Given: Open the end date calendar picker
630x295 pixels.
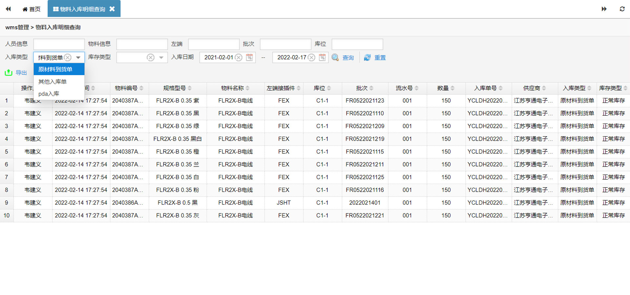Looking at the screenshot, I should click(323, 57).
